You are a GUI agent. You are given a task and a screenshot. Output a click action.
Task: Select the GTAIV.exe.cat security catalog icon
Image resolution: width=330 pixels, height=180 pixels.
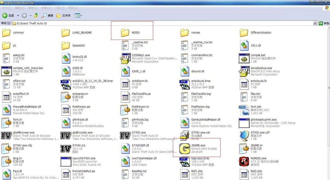(x=185, y=136)
